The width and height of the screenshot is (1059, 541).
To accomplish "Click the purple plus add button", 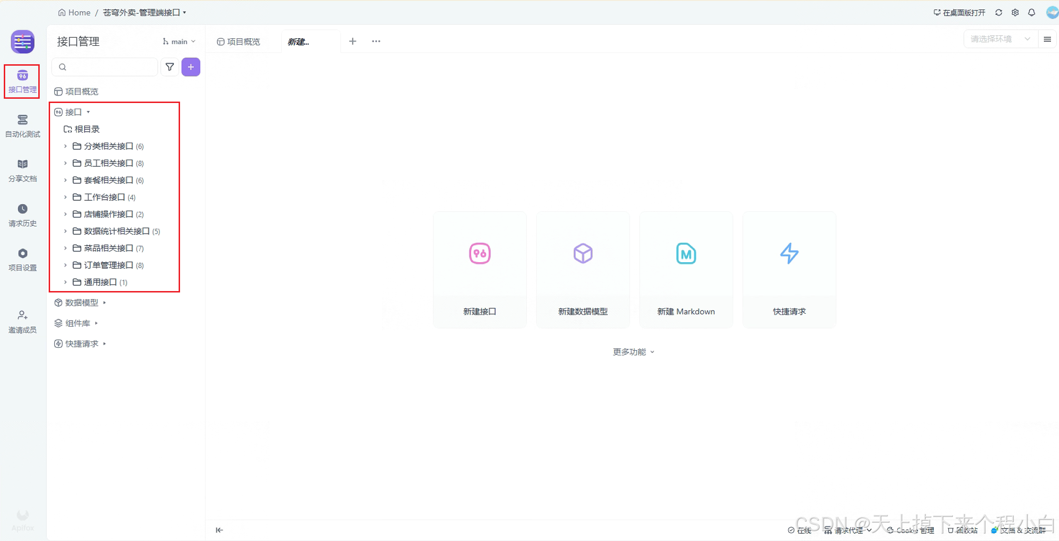I will pos(191,67).
